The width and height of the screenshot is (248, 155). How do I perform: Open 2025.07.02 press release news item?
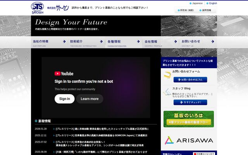click(100, 144)
